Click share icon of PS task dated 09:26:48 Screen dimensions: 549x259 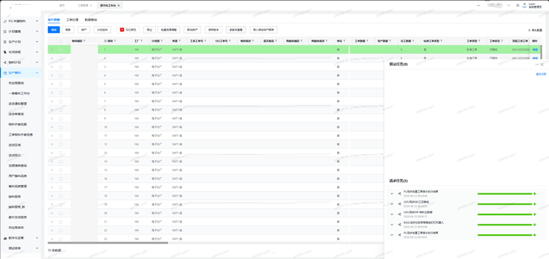coord(399,194)
